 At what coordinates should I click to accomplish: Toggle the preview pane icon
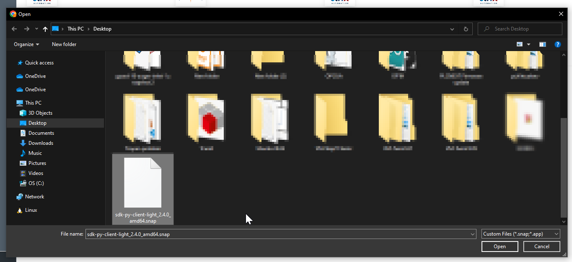pos(543,44)
